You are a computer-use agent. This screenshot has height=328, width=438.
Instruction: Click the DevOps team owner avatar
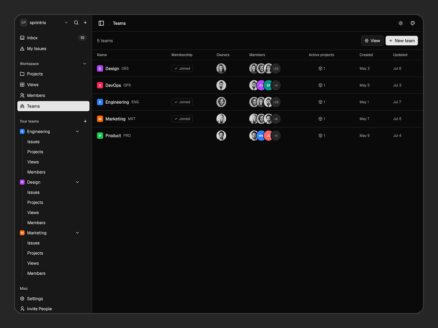click(x=221, y=85)
